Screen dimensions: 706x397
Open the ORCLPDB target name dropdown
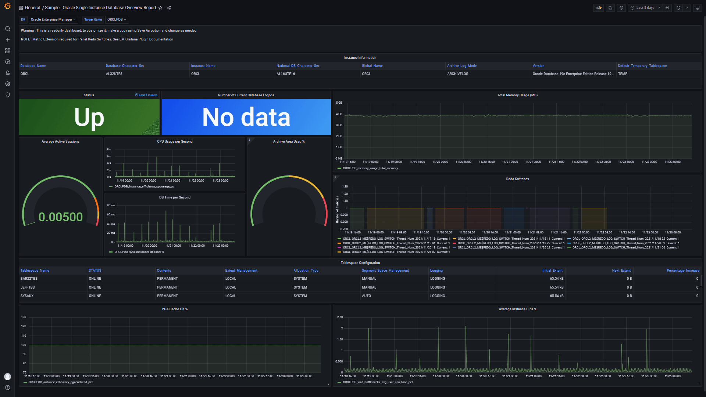pos(117,19)
